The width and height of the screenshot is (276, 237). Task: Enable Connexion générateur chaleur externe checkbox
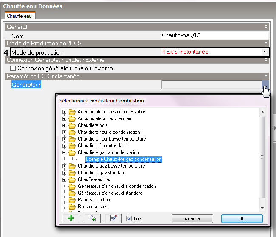click(13, 68)
